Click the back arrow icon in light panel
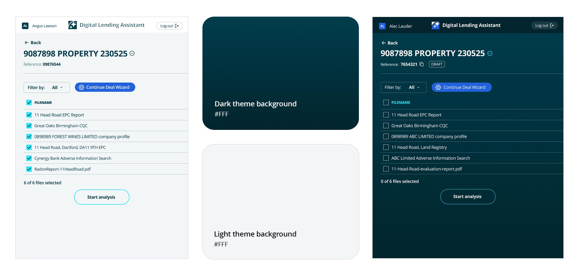Image resolution: width=581 pixels, height=274 pixels. click(x=27, y=43)
